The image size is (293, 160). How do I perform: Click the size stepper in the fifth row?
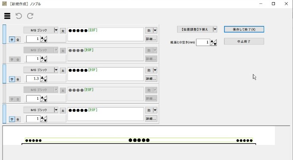[x=44, y=119]
